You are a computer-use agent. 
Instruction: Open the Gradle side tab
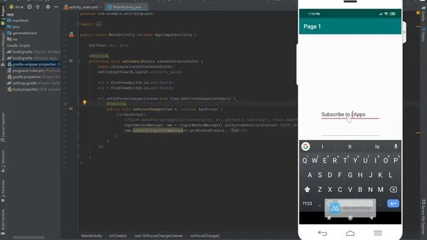[424, 14]
